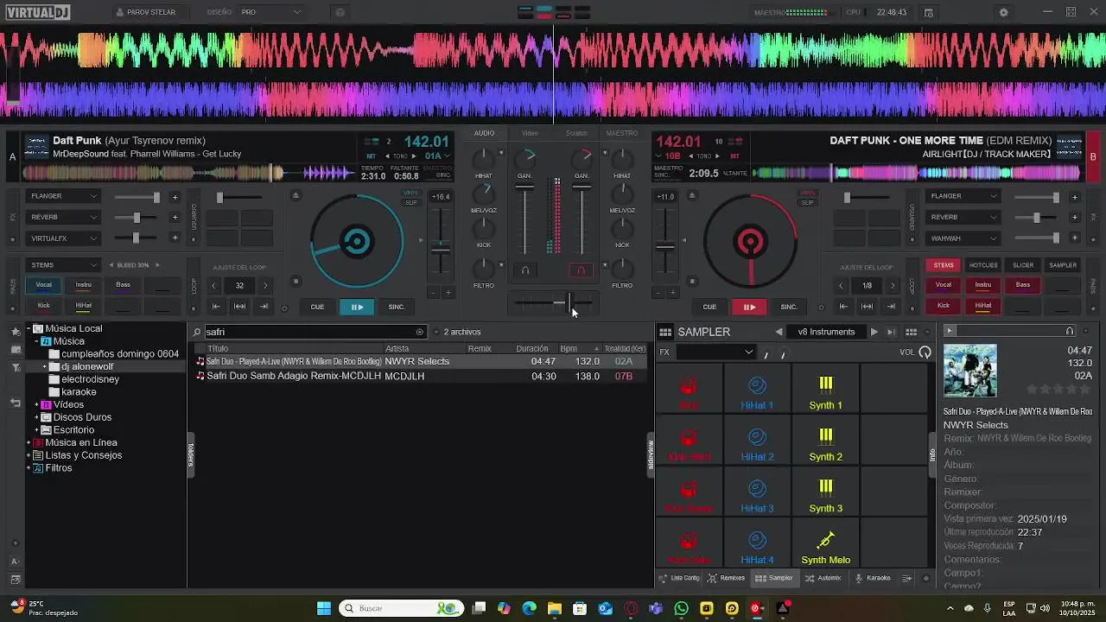Viewport: 1106px width, 622px height.
Task: Trigger the Synth 1 sampler pad
Action: coord(825,390)
